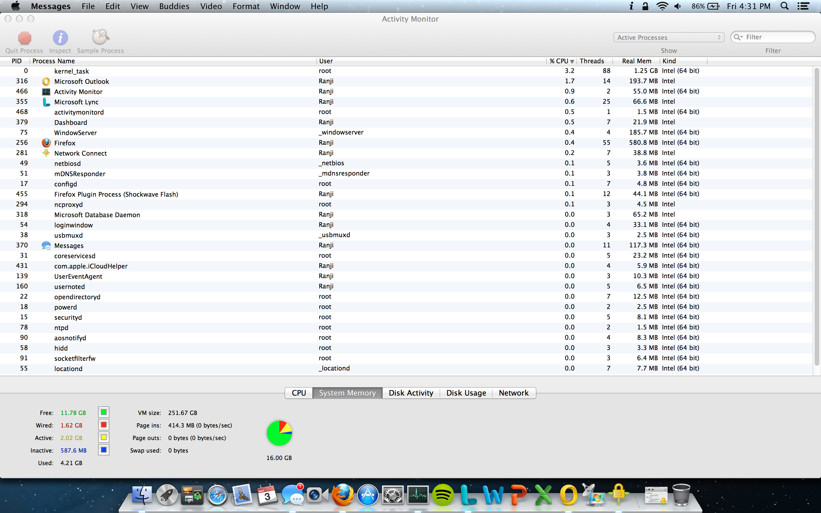Select the Activity Monitor process row icon

coord(46,91)
